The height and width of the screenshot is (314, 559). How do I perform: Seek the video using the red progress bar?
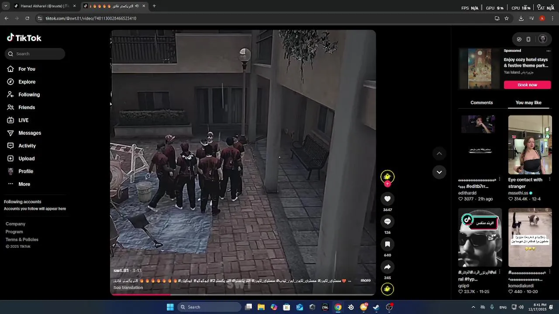point(243,294)
